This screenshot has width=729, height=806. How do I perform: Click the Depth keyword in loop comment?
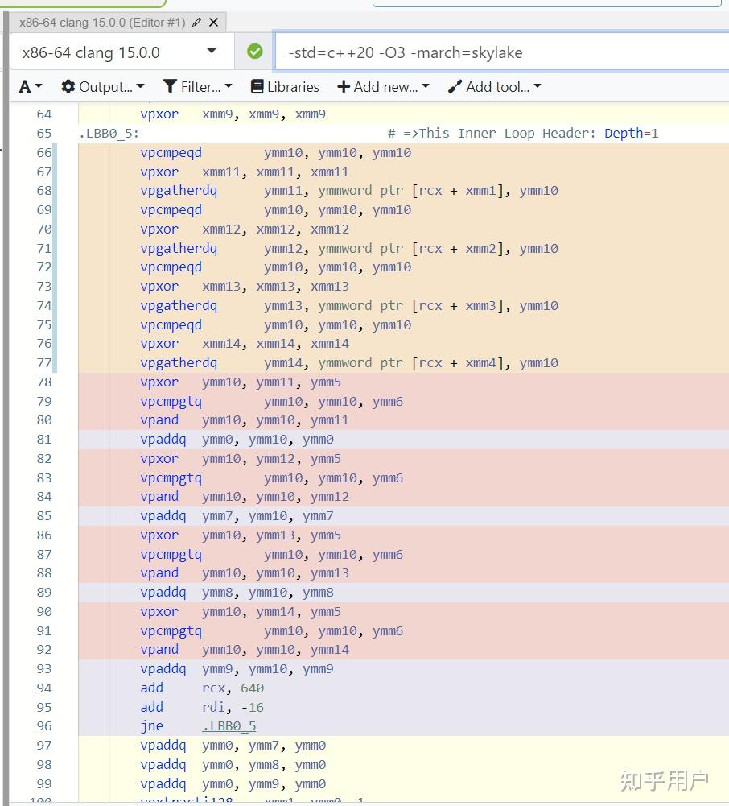[624, 133]
